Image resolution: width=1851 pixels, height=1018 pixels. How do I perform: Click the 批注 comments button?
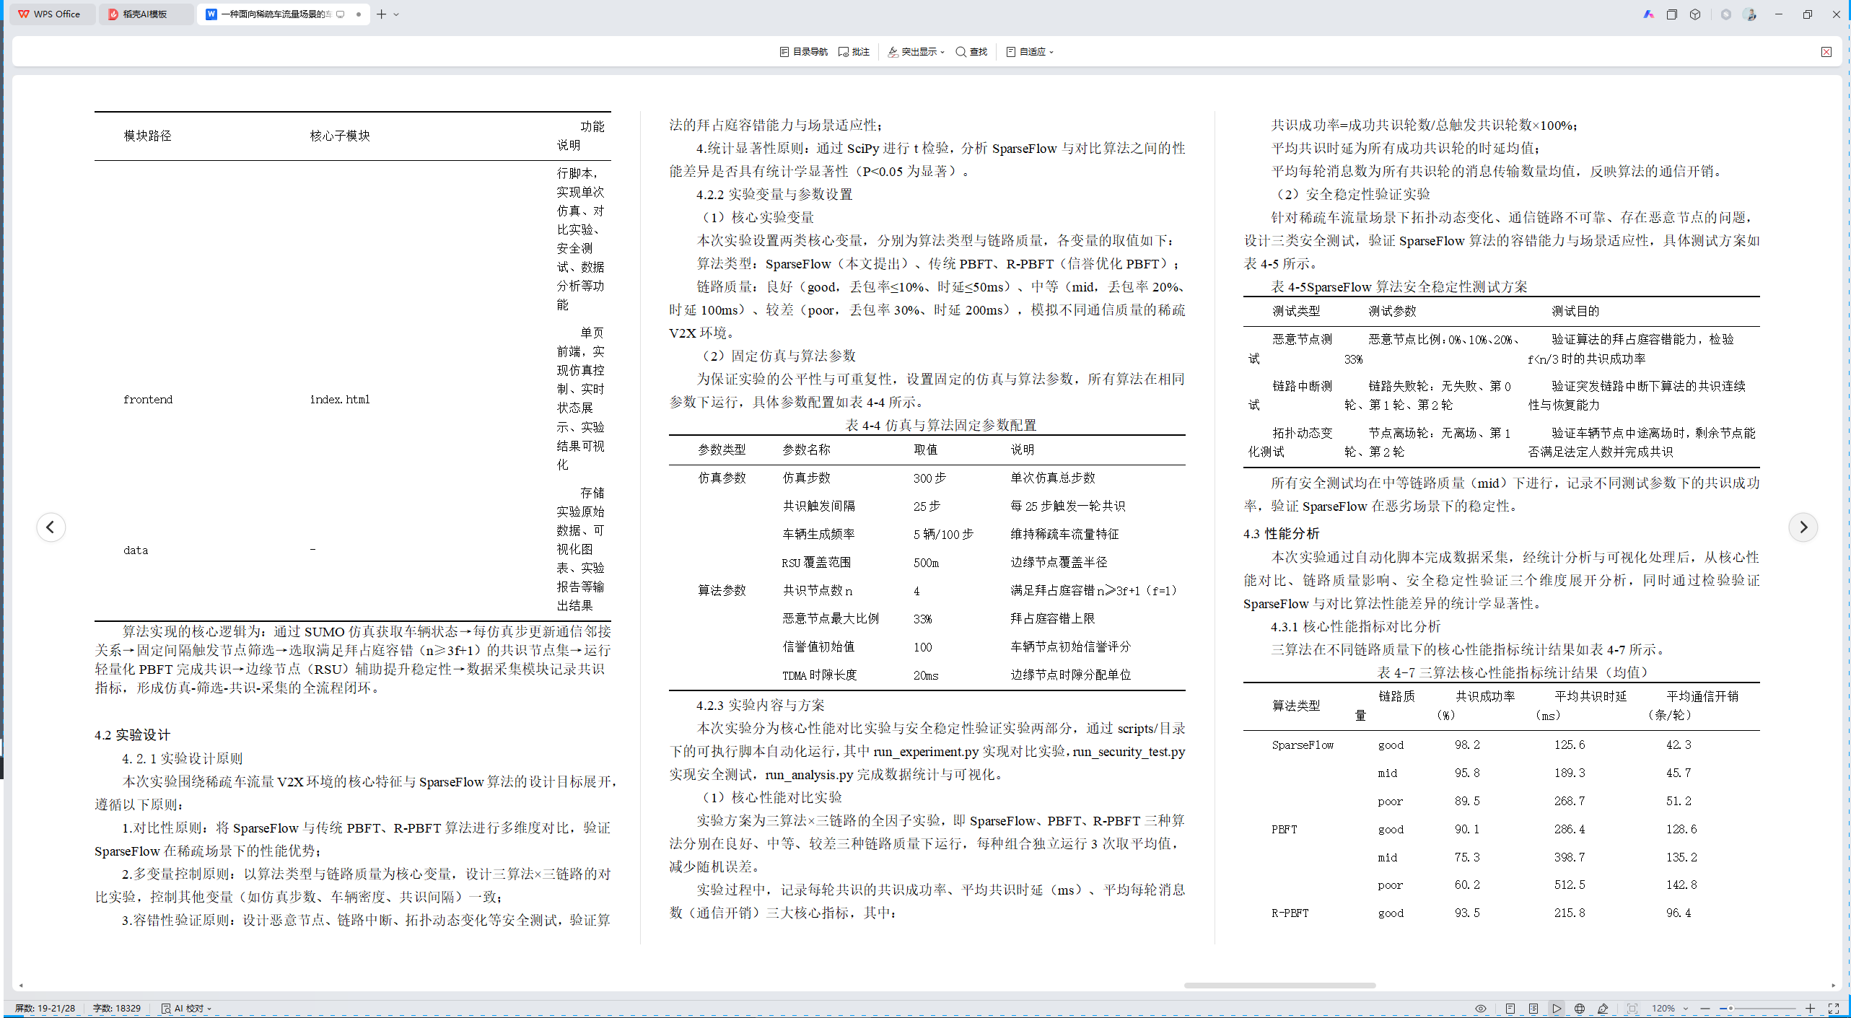[854, 52]
